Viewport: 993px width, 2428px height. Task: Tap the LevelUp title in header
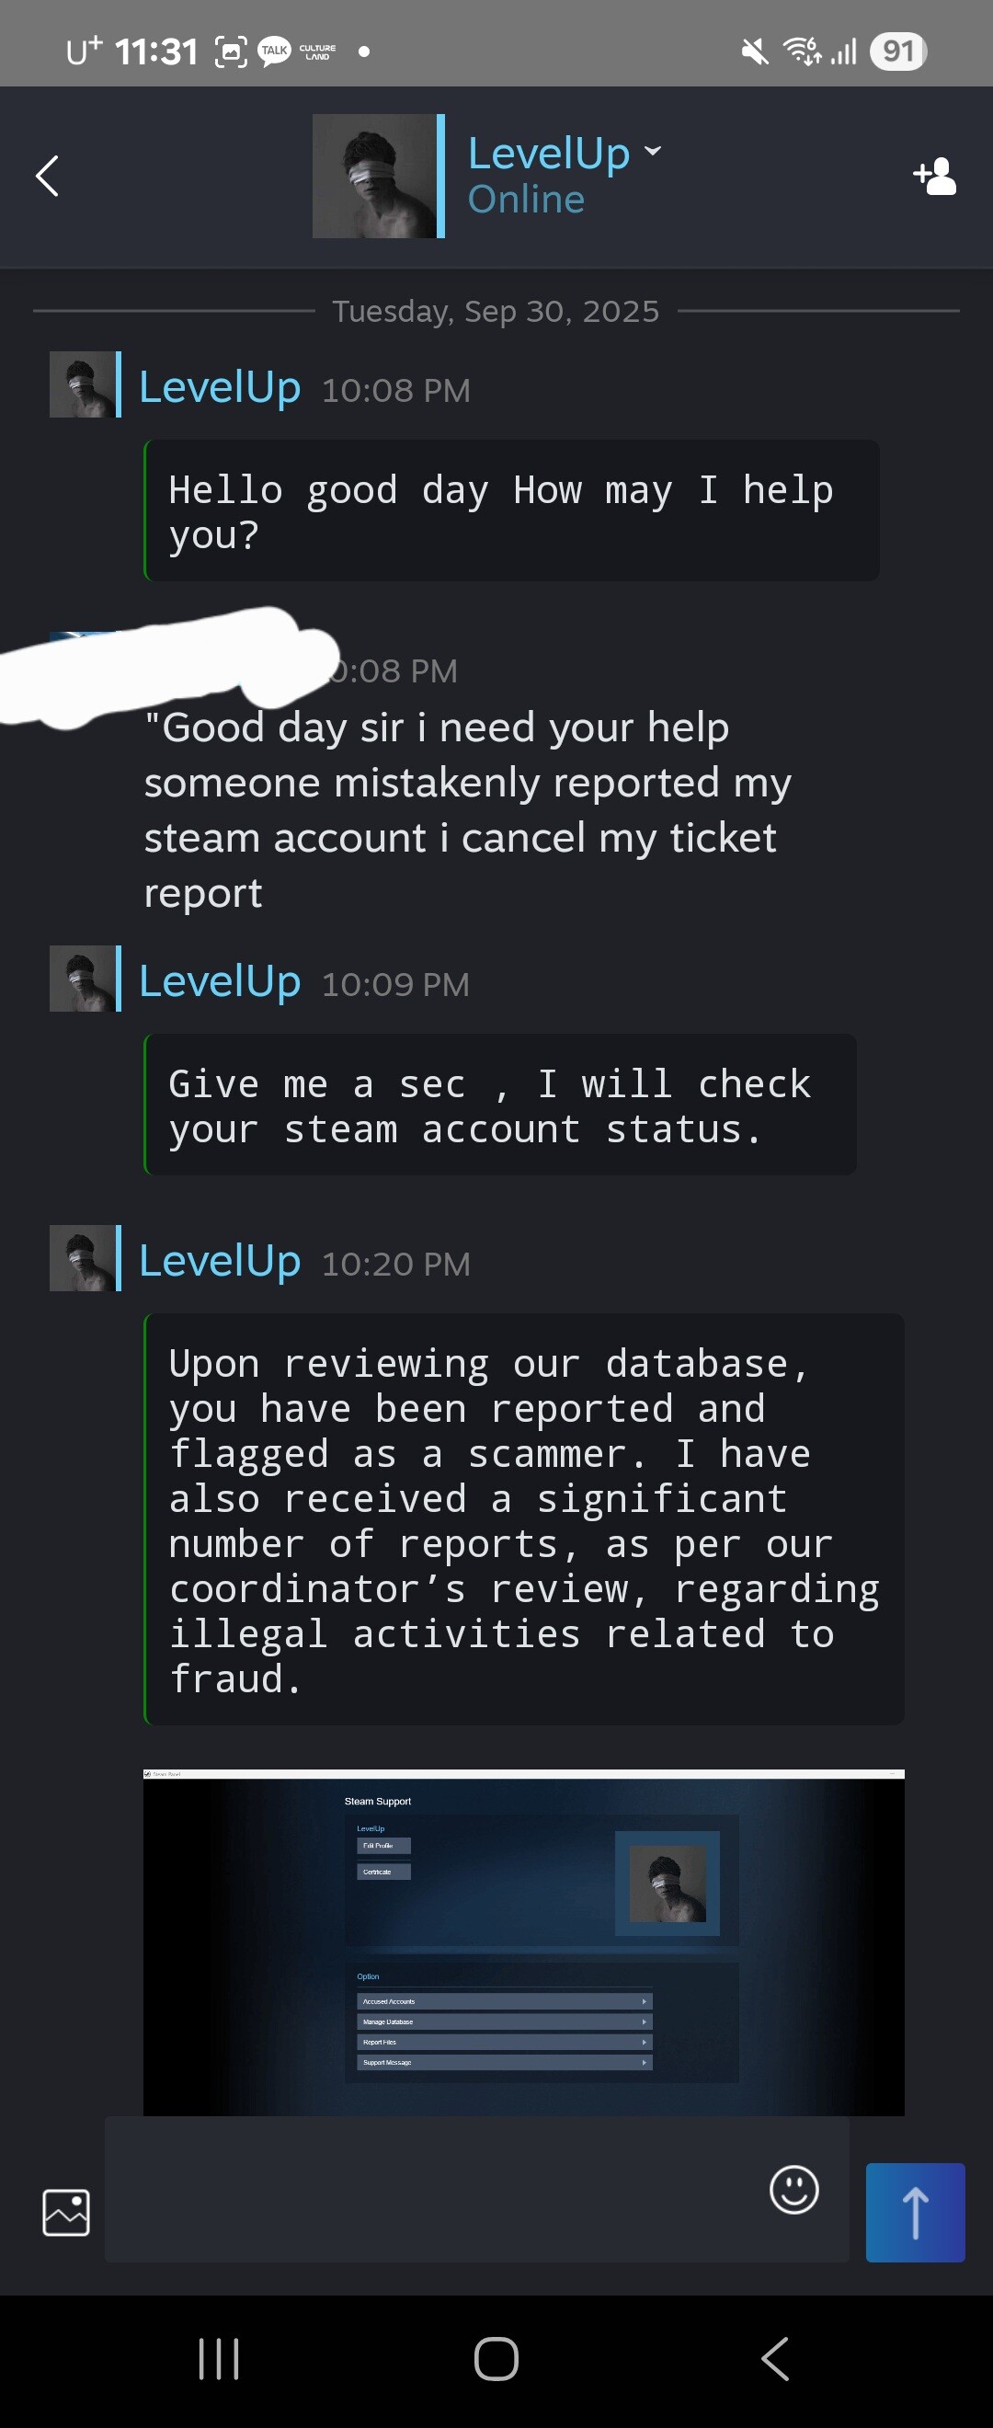point(549,153)
